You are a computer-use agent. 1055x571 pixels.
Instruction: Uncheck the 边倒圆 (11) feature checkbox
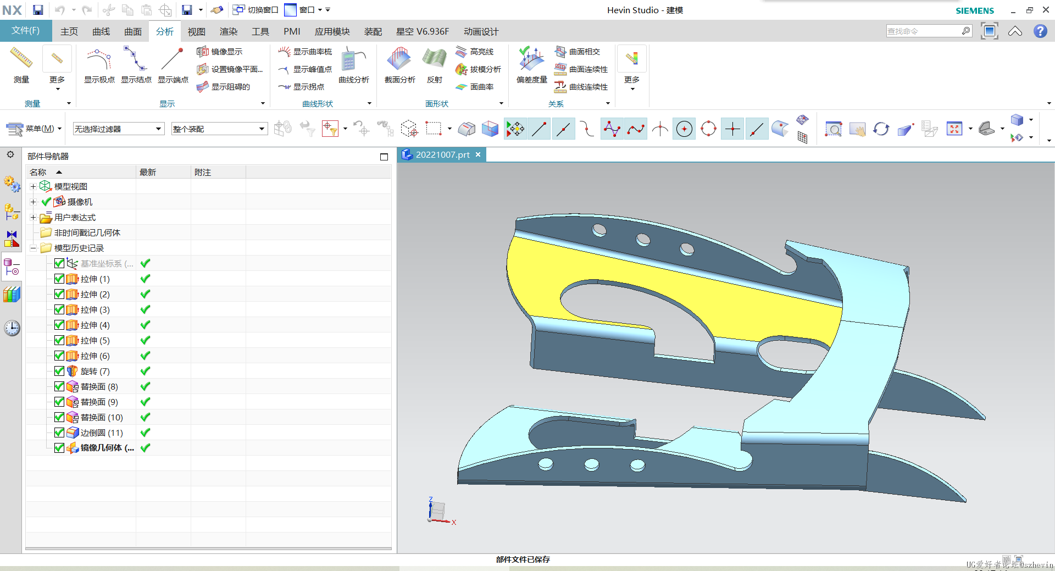point(59,433)
